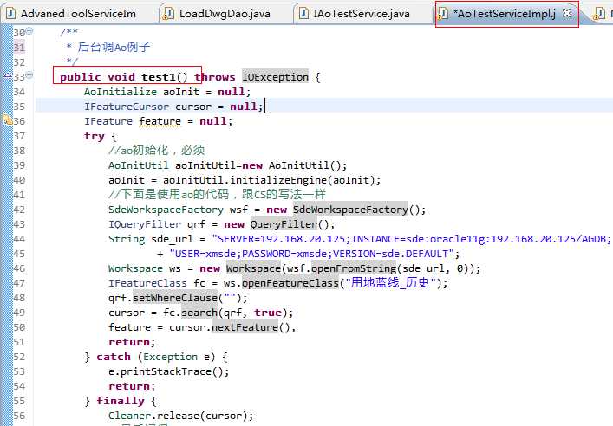Collapse the test1 method fold at line 33

pos(29,74)
